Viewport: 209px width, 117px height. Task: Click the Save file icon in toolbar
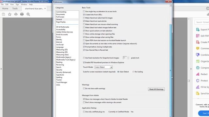click(x=4, y=14)
